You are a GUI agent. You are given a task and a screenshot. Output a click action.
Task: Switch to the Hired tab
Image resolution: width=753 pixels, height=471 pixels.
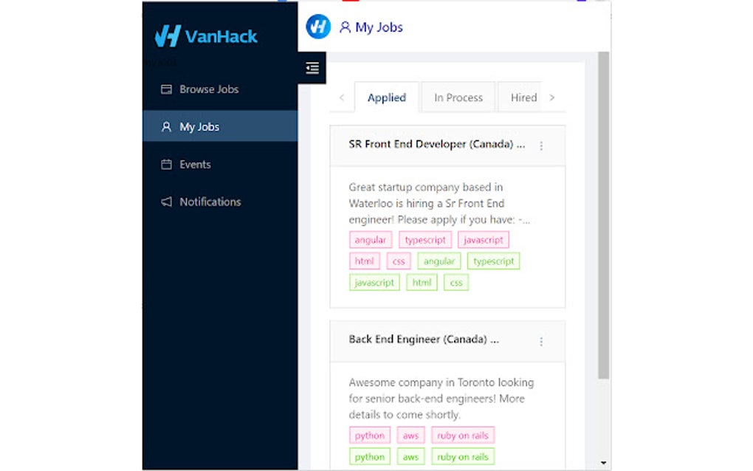(x=522, y=97)
